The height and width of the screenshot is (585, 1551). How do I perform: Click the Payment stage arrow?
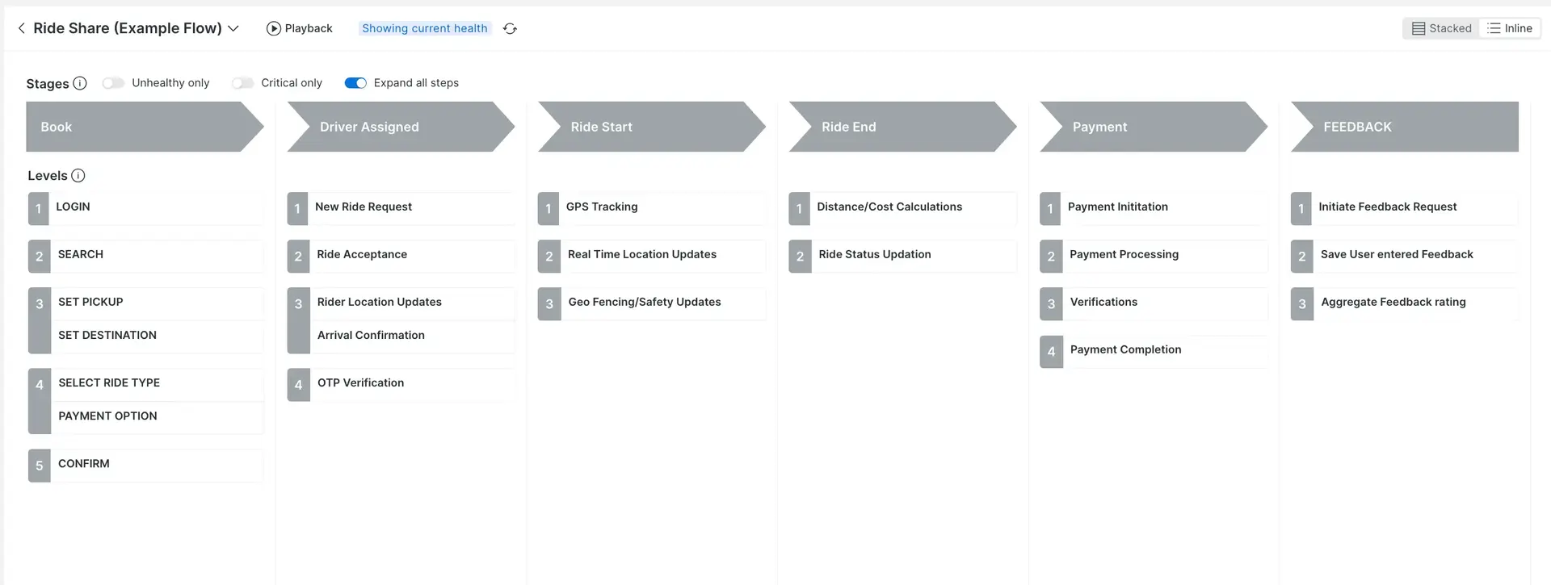point(1147,127)
